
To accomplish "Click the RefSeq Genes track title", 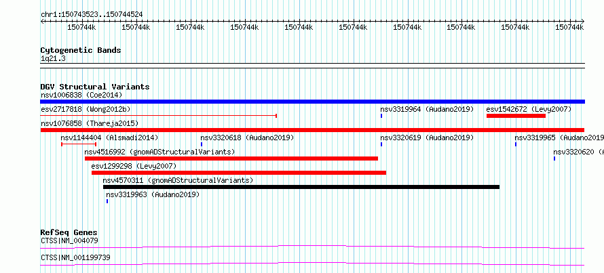I will pos(69,232).
